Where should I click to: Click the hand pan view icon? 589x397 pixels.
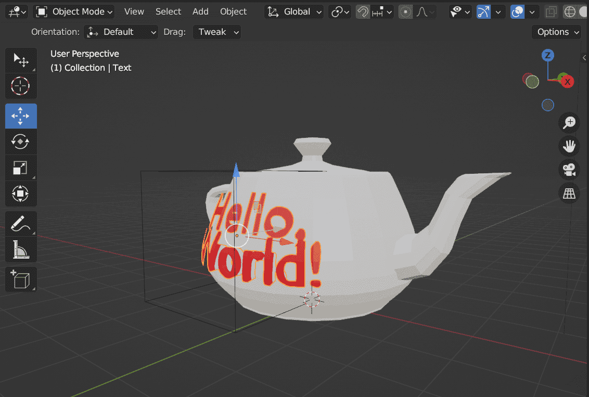coord(569,146)
